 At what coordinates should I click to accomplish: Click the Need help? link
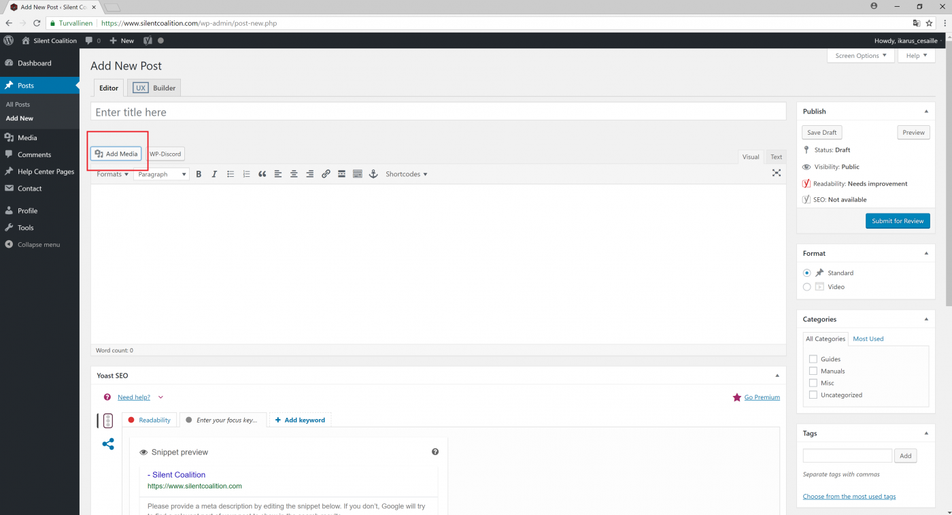point(134,397)
